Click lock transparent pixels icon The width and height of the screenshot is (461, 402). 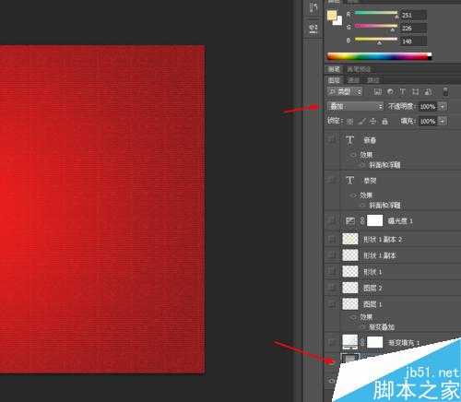(x=349, y=122)
